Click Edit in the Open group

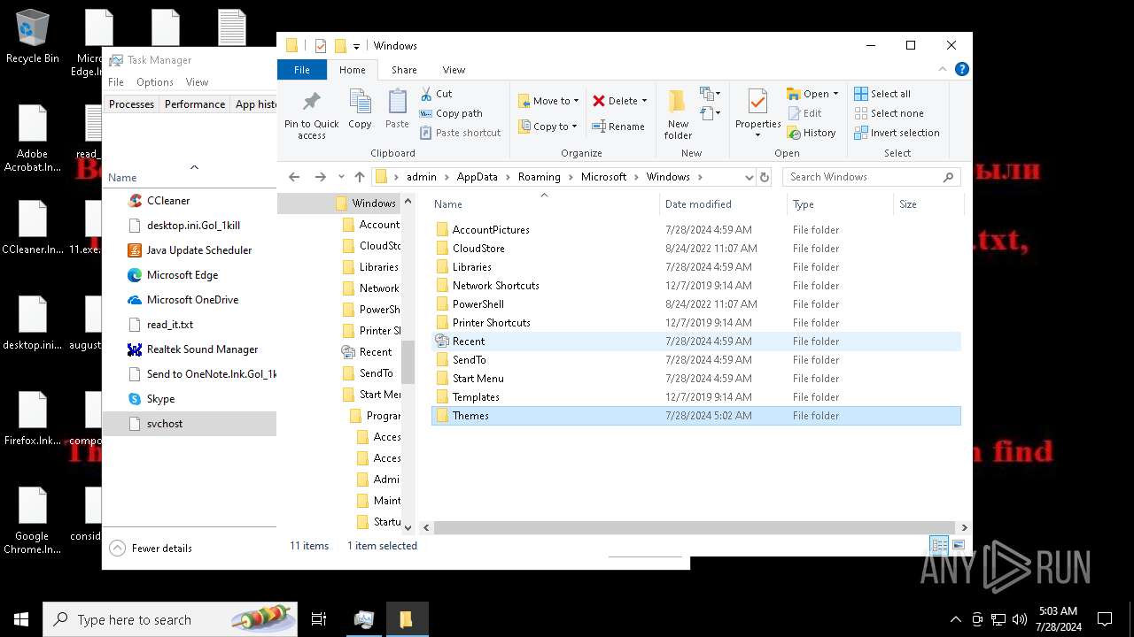(804, 113)
